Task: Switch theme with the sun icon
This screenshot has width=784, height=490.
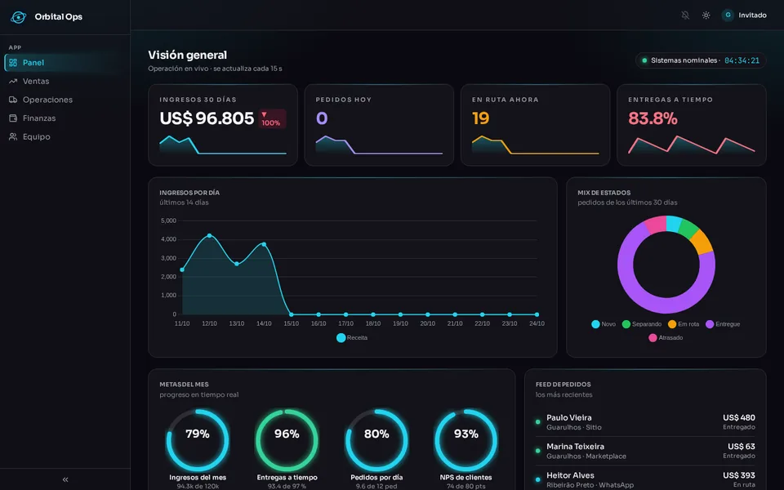Action: click(x=706, y=16)
